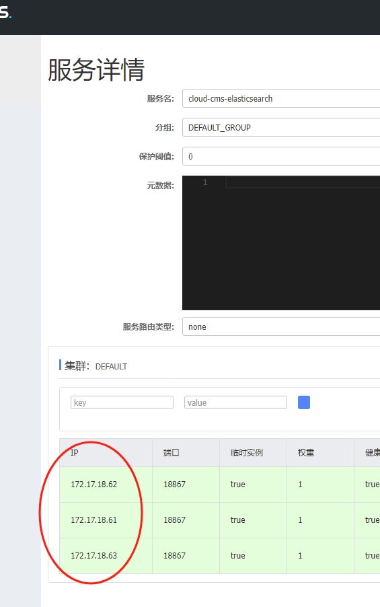
Task: Click the 服务详情 page heading
Action: click(x=96, y=70)
